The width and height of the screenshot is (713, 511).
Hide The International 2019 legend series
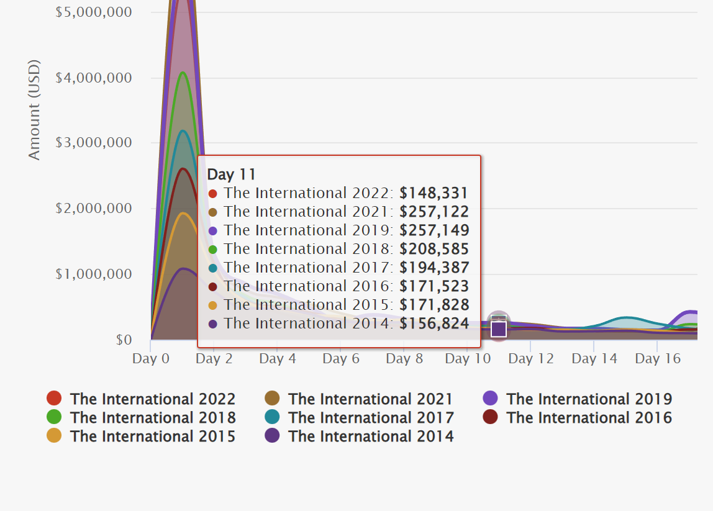coord(578,399)
